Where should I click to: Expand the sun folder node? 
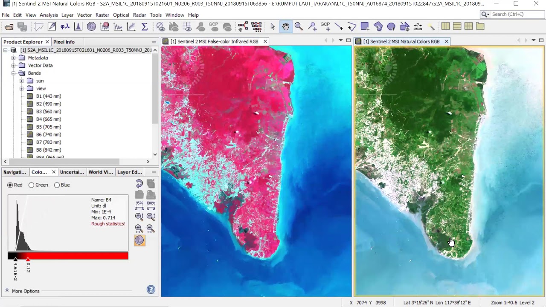pos(21,81)
